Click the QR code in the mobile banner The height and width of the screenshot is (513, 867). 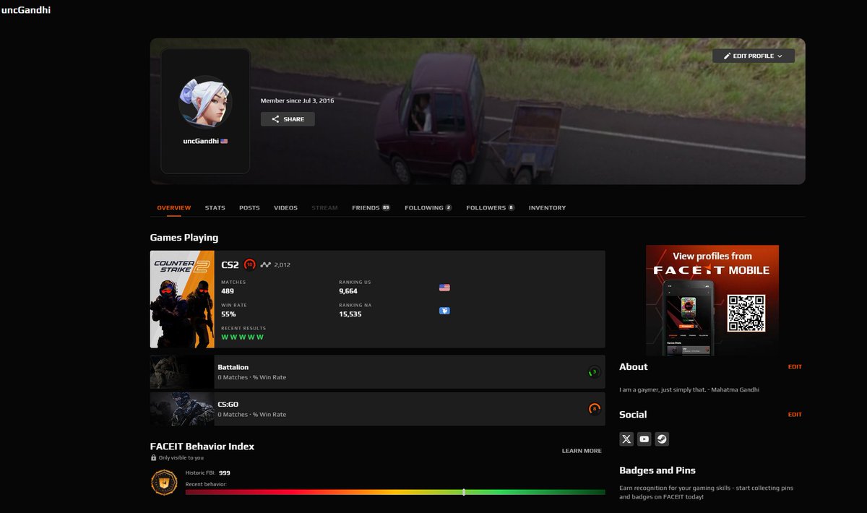click(746, 313)
